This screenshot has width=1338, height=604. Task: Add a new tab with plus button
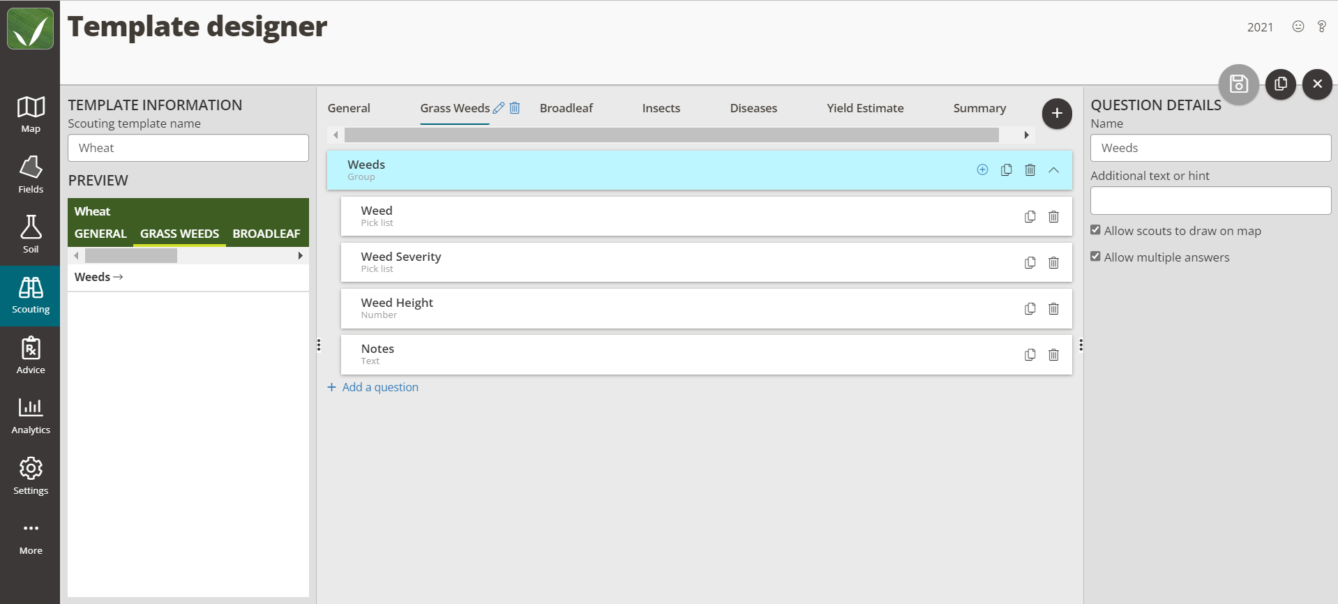coord(1057,113)
